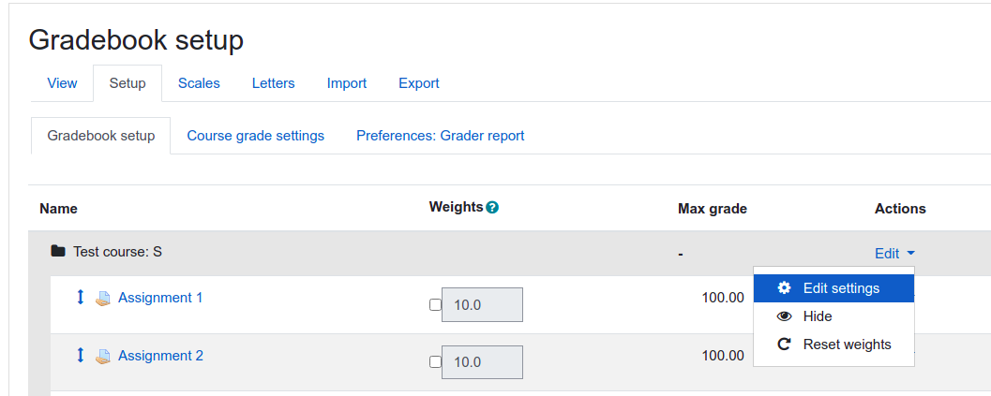Click the move arrow icon for Assignment 1
Image resolution: width=991 pixels, height=396 pixels.
coord(81,297)
